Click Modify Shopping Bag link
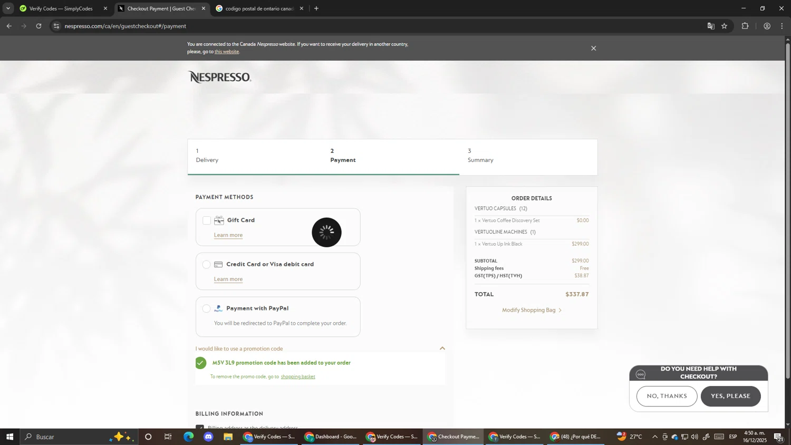The width and height of the screenshot is (791, 445). tap(529, 310)
